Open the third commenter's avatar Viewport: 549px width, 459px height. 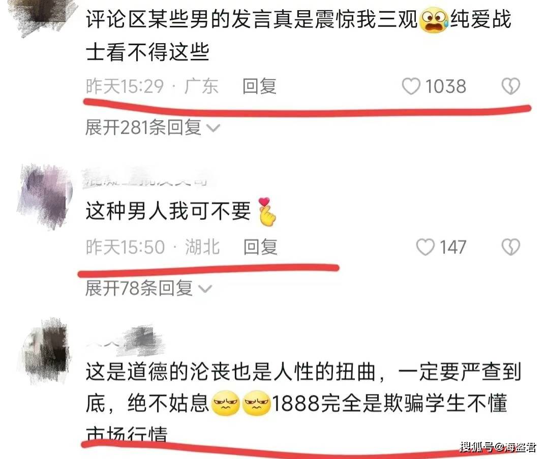click(44, 351)
